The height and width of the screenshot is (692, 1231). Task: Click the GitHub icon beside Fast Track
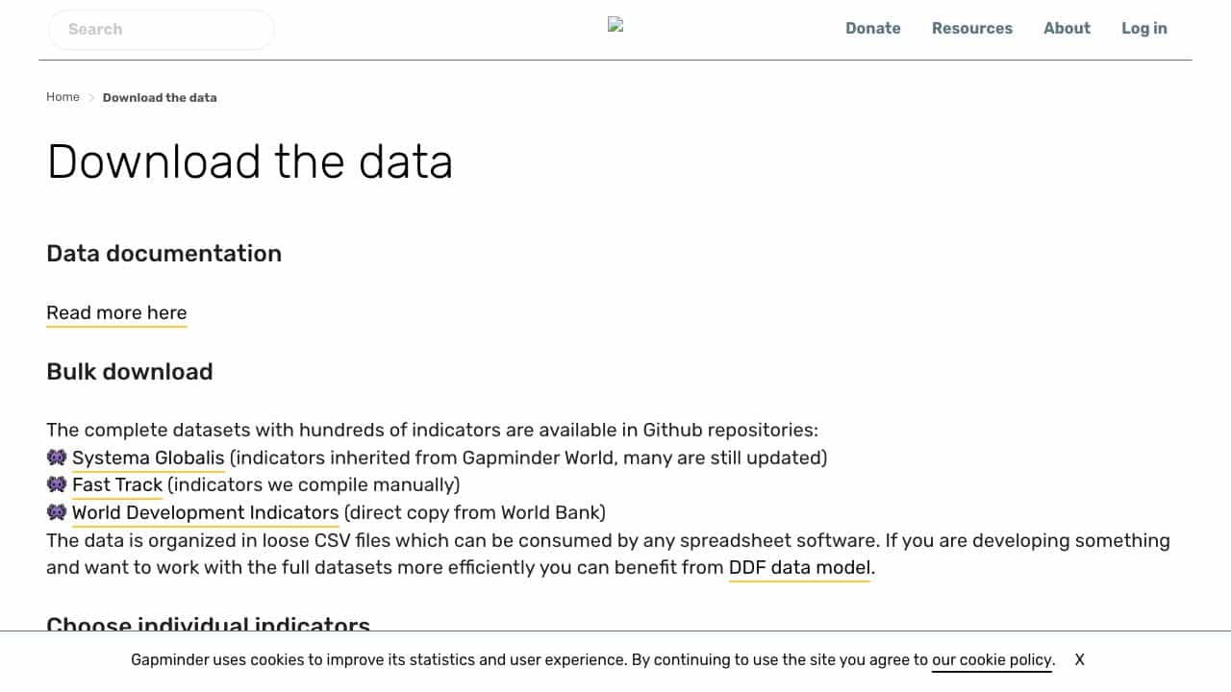pyautogui.click(x=57, y=484)
